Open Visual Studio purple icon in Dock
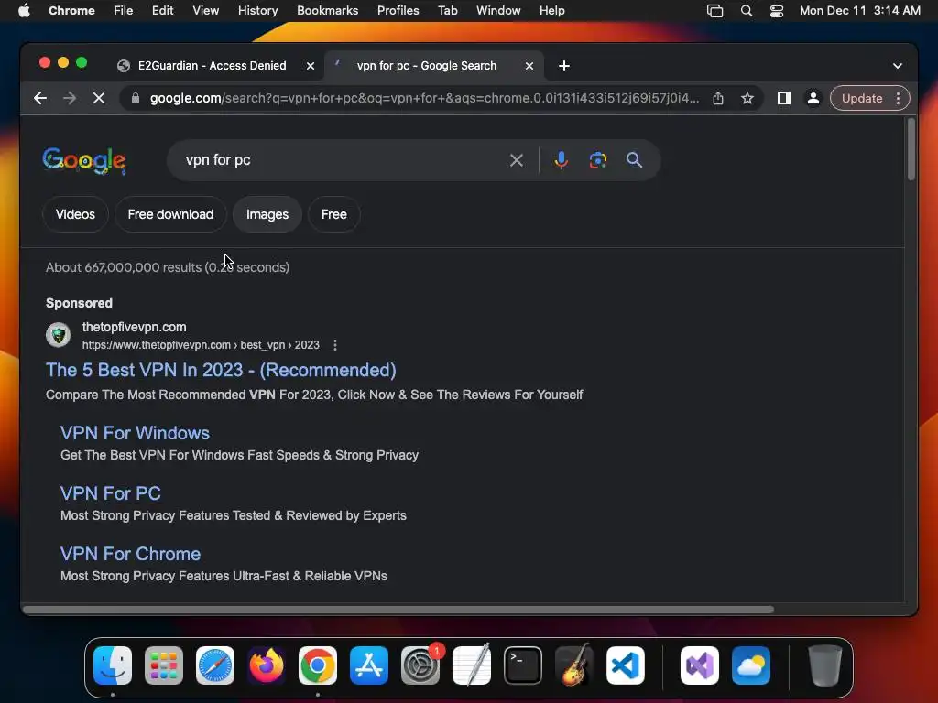This screenshot has width=938, height=703. 700,665
